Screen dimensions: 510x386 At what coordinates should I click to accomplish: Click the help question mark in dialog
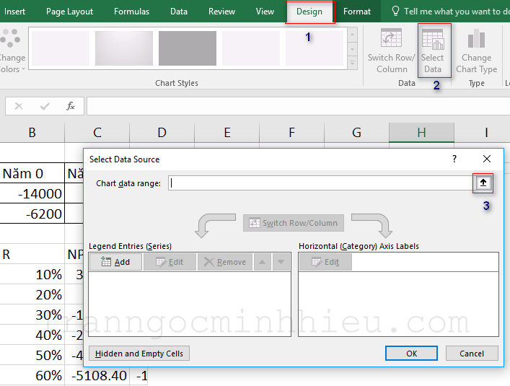454,159
